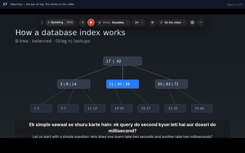Select the node 3 | 9 | 14

click(x=74, y=84)
